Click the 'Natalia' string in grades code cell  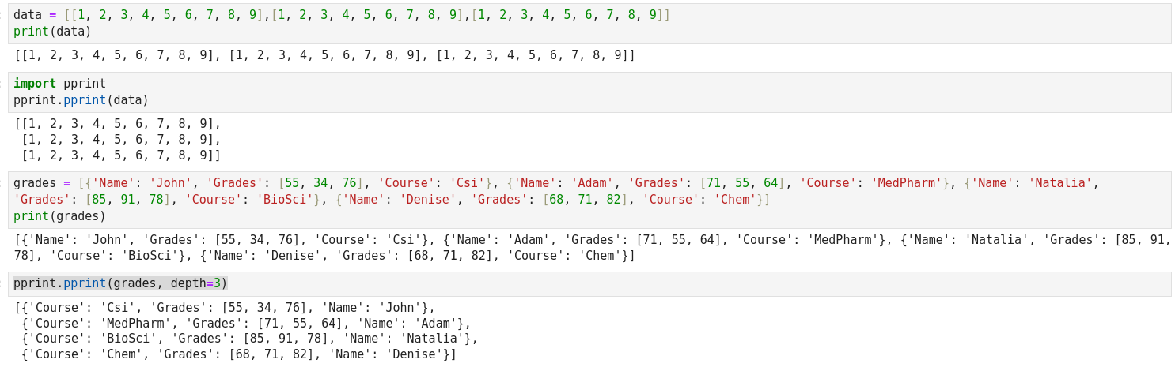(x=1059, y=183)
